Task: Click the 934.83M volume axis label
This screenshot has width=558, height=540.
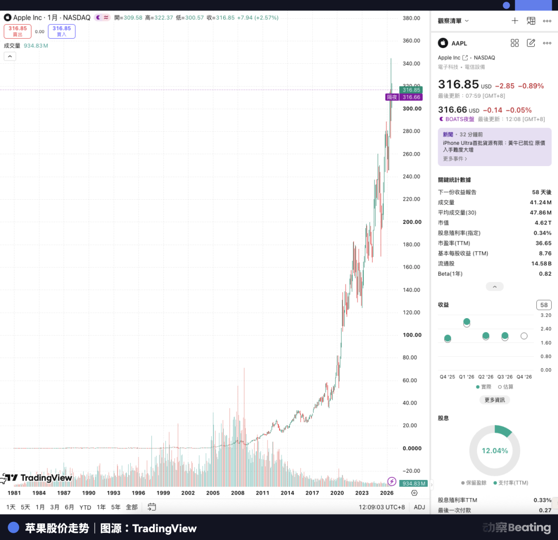Action: 413,484
